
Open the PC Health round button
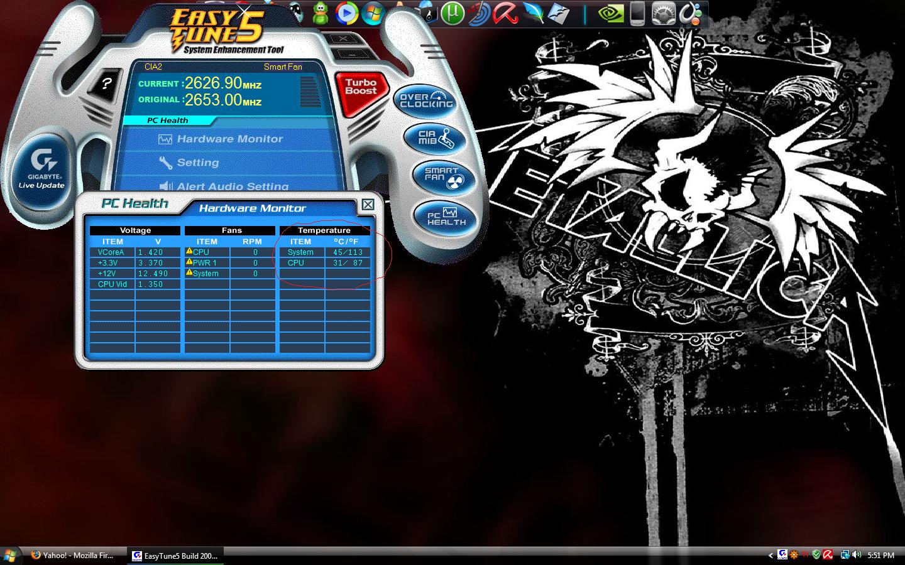click(x=446, y=216)
